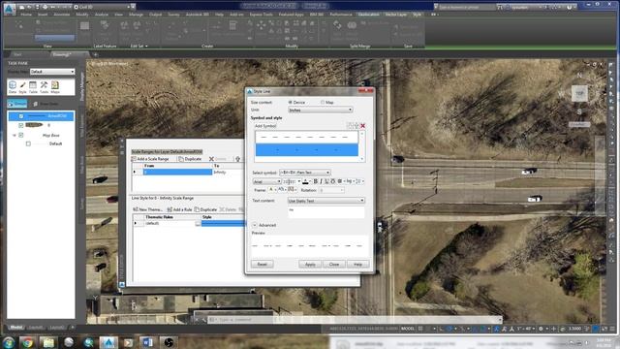Screen dimensions: 620x349
Task: Toggle Map Base layer checkbox
Action: pyautogui.click(x=21, y=135)
